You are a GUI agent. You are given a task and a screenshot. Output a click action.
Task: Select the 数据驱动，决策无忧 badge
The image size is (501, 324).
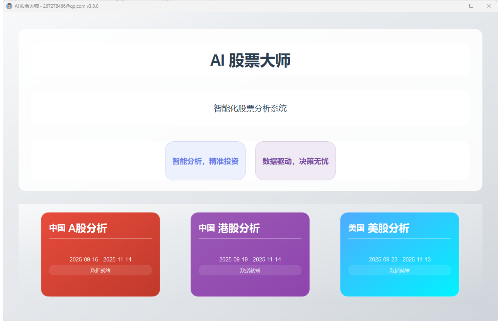coord(295,161)
